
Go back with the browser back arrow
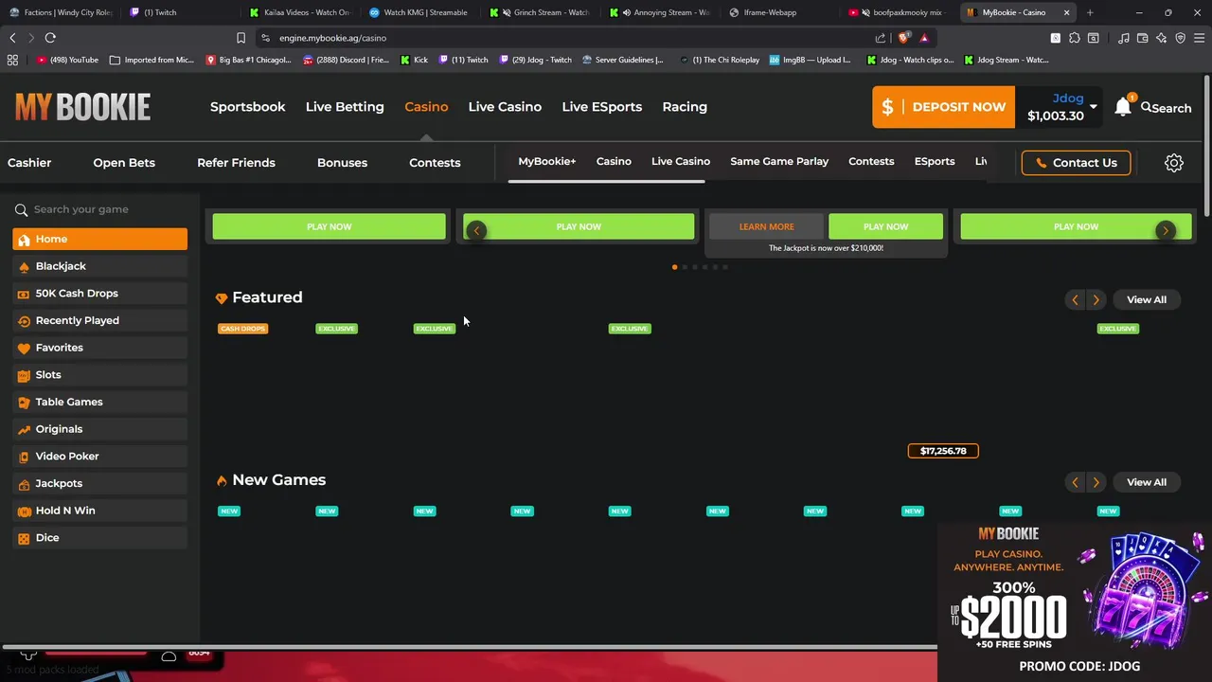[x=12, y=38]
